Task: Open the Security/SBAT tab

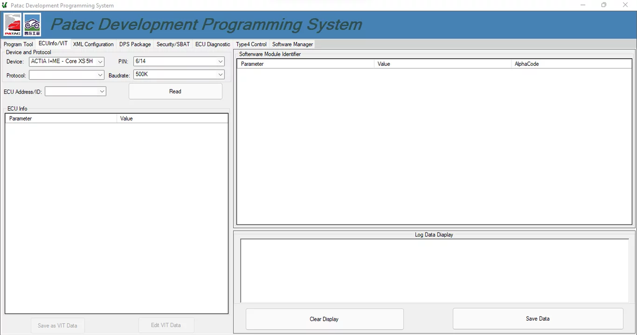Action: pyautogui.click(x=173, y=44)
